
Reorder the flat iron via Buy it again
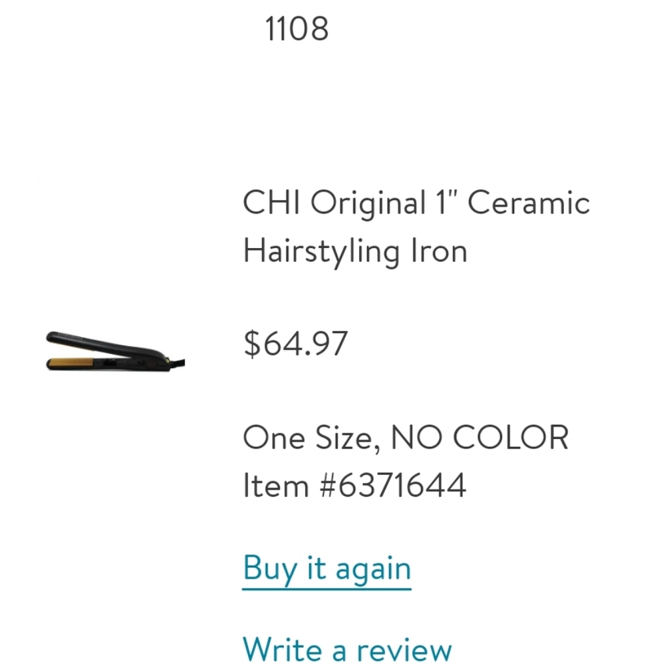pos(327,568)
